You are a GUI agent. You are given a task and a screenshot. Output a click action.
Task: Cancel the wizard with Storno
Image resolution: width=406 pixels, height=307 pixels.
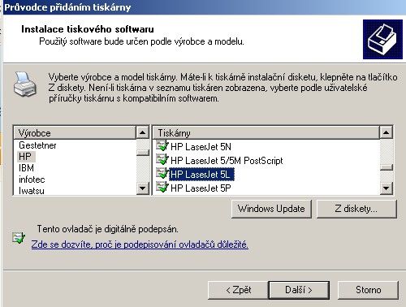coord(368,290)
